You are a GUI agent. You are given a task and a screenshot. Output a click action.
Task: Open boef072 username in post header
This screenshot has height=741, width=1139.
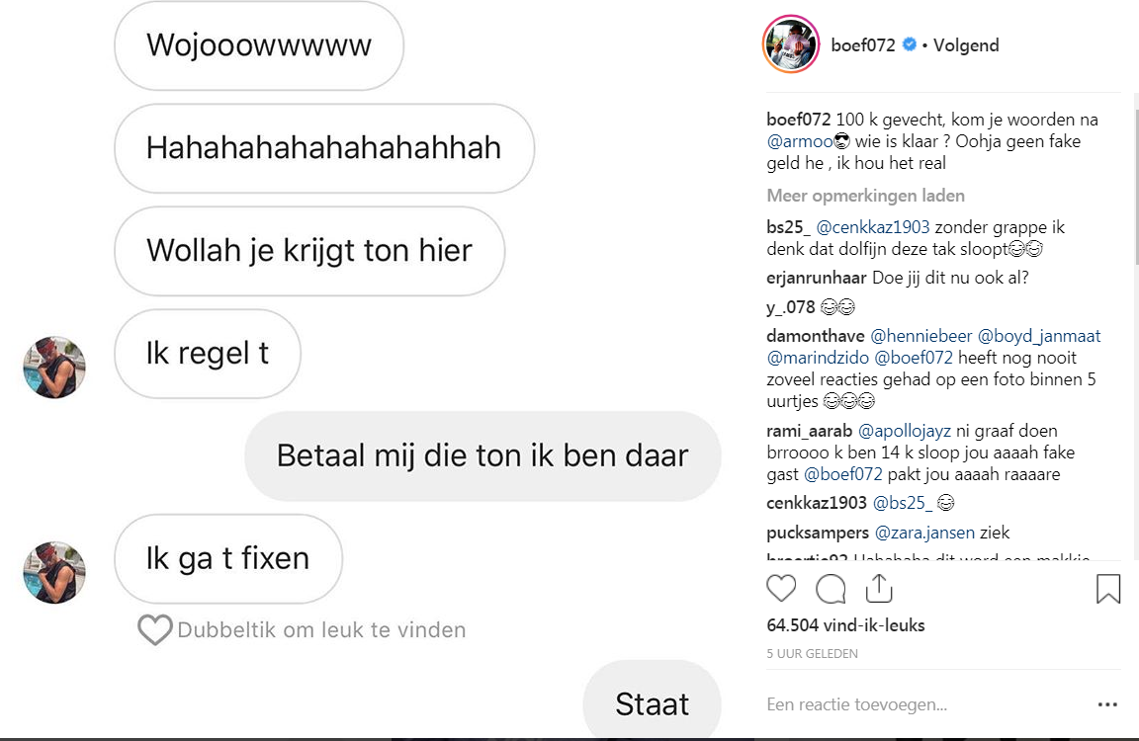coord(863,45)
